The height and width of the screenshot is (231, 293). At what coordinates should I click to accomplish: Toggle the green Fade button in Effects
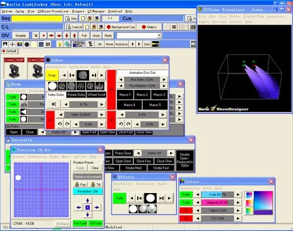tap(120, 198)
